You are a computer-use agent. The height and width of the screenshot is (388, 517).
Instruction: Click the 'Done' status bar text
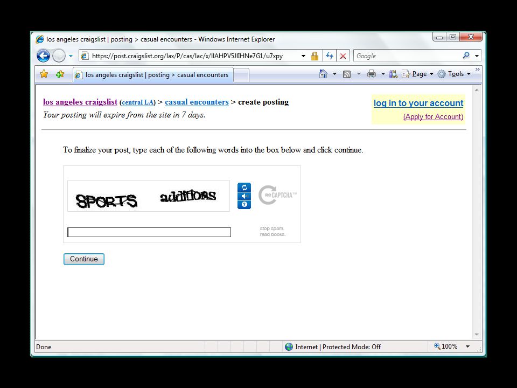point(44,347)
